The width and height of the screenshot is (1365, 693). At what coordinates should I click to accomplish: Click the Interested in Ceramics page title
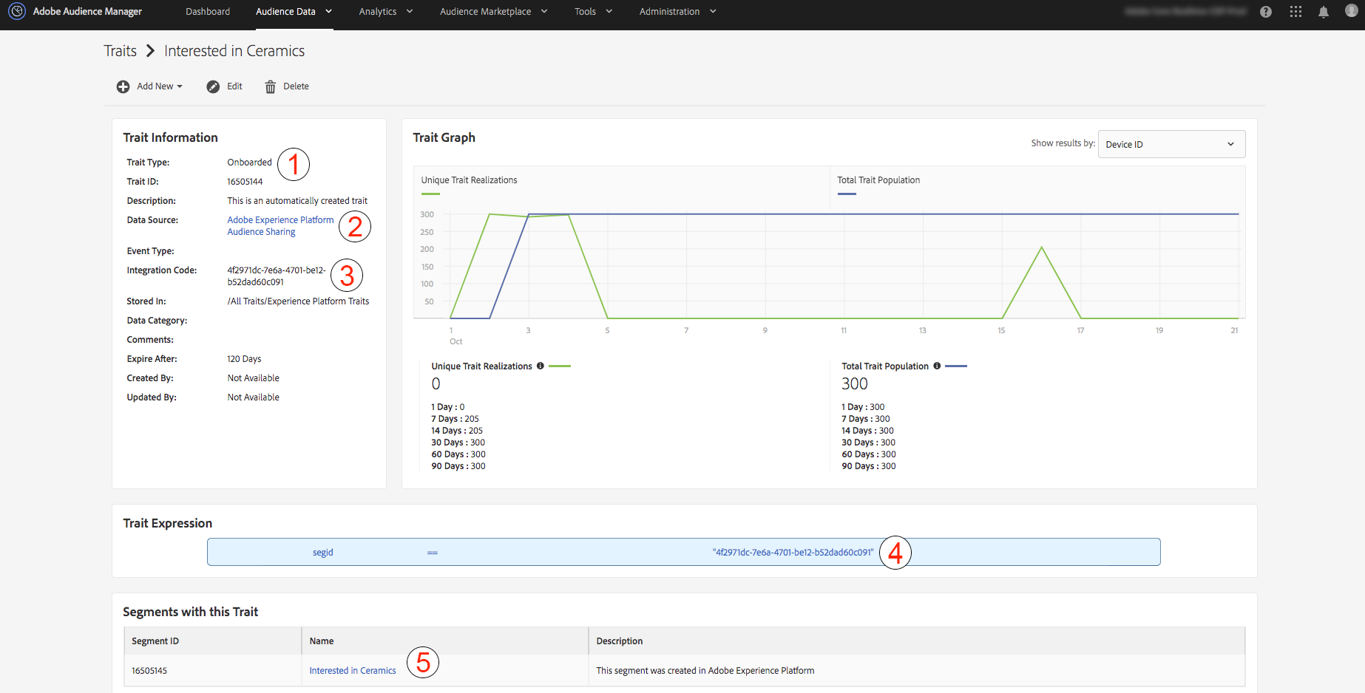(234, 51)
